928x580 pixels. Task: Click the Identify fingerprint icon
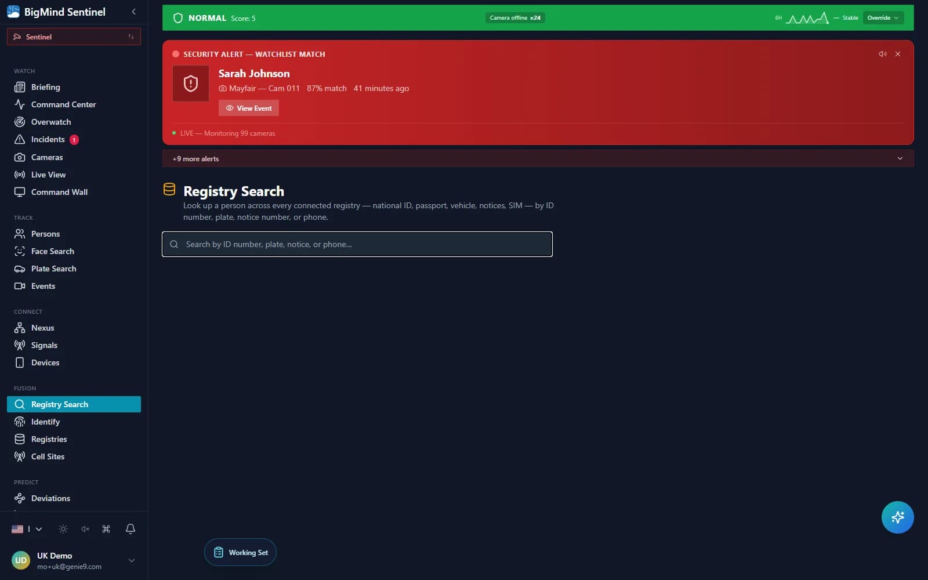(x=20, y=422)
